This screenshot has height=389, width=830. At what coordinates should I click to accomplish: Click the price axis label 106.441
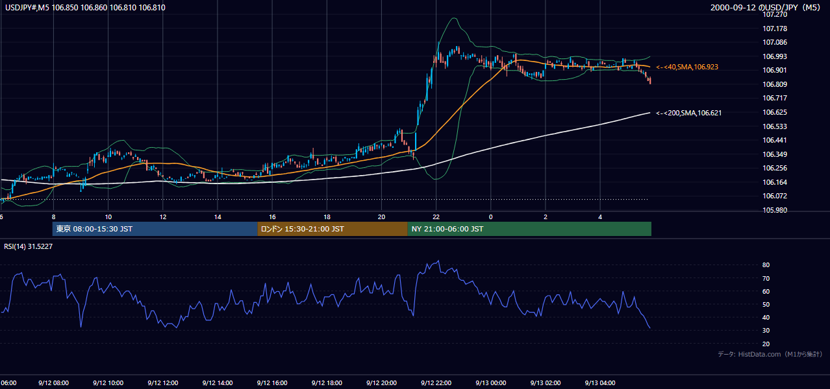pos(775,140)
